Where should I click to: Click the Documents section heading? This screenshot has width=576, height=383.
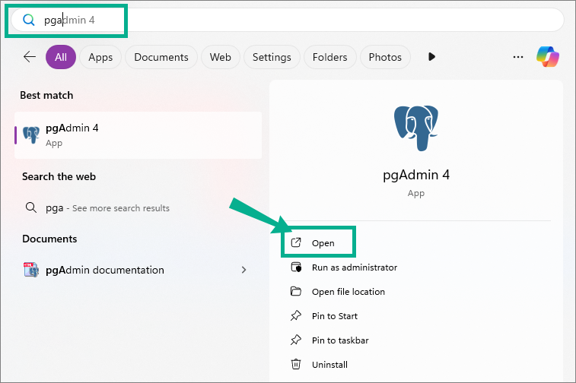pos(49,239)
